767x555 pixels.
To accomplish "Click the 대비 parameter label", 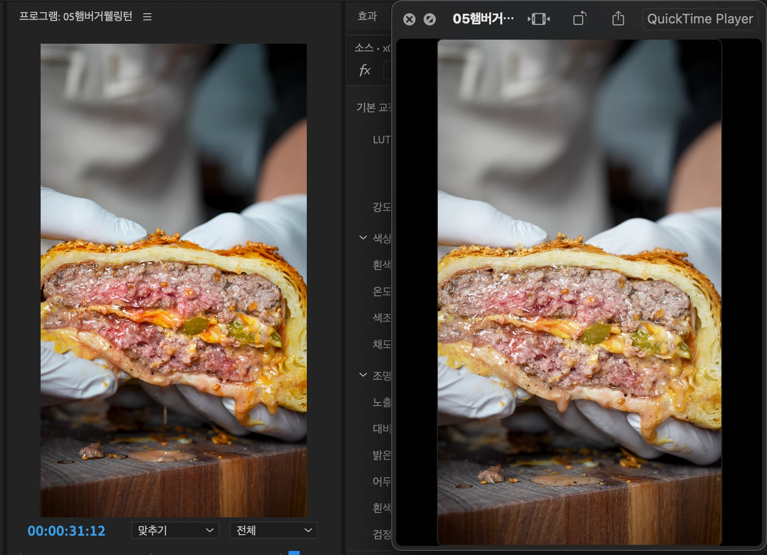I will pyautogui.click(x=381, y=428).
